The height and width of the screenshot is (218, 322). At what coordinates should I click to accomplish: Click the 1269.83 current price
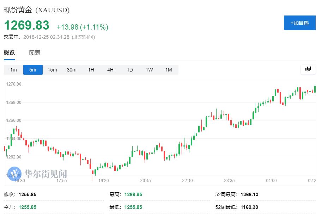click(x=26, y=25)
